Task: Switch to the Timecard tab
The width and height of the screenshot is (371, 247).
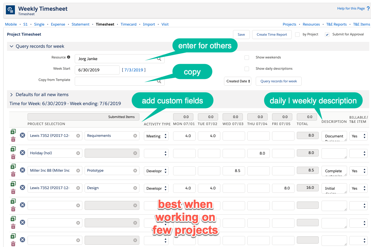Action: 128,24
